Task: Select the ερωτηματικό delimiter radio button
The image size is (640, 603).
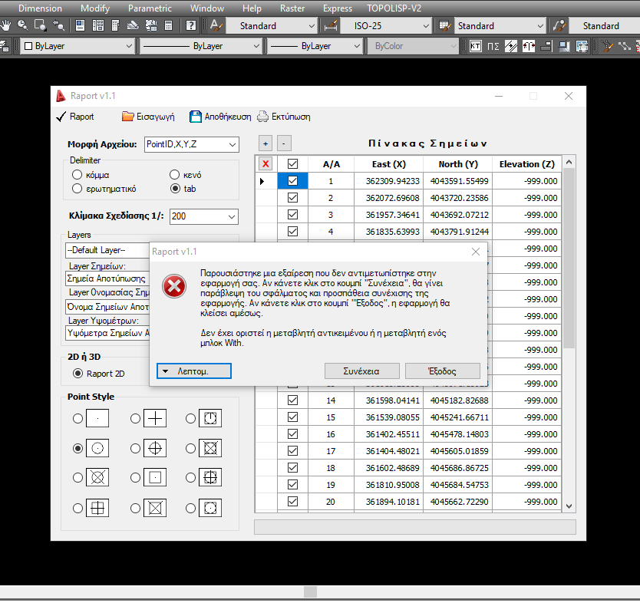Action: pos(78,189)
